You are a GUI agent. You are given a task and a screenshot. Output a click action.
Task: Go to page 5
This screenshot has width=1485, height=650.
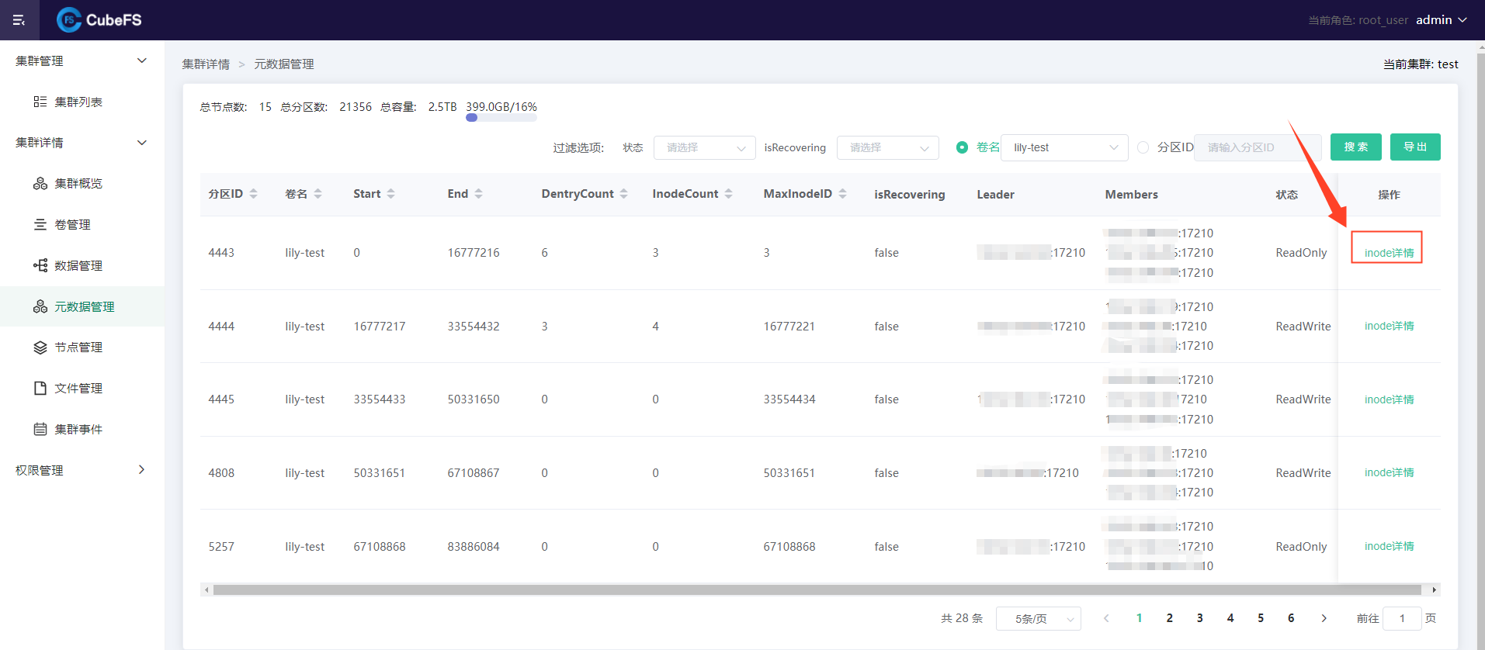click(x=1261, y=618)
